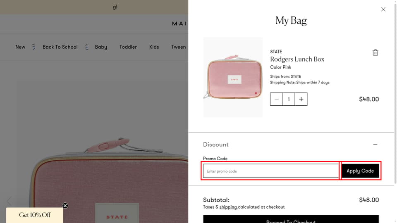The image size is (397, 223).
Task: Select the My Bag heading
Action: (291, 21)
